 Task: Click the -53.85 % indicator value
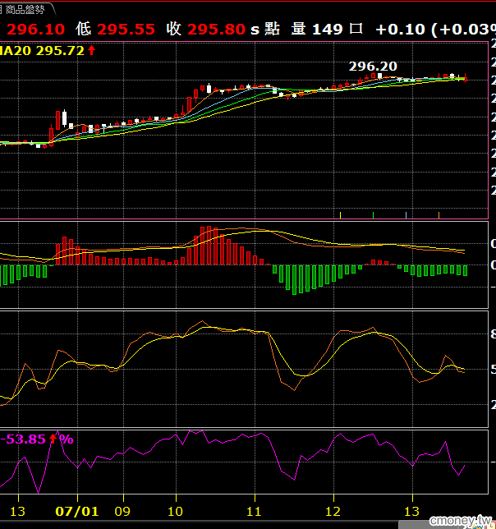(36, 439)
